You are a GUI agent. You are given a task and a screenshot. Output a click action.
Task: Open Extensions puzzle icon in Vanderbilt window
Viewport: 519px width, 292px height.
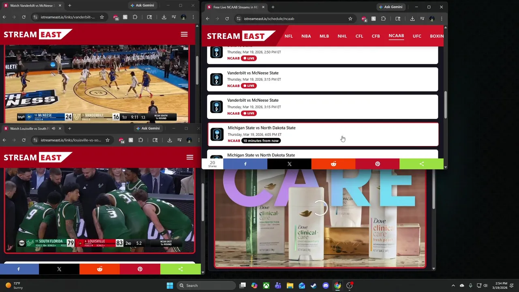(135, 17)
